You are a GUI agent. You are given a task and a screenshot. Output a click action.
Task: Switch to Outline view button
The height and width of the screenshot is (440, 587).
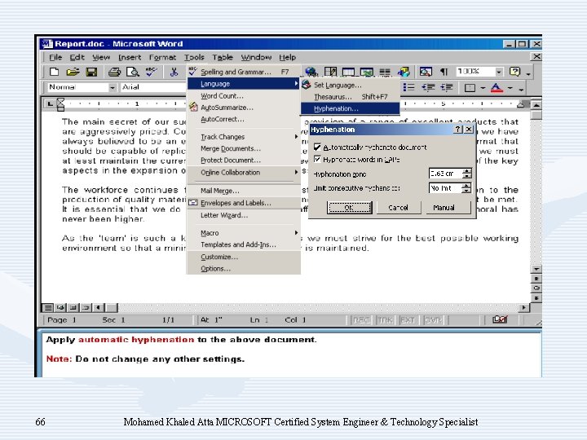pos(86,307)
